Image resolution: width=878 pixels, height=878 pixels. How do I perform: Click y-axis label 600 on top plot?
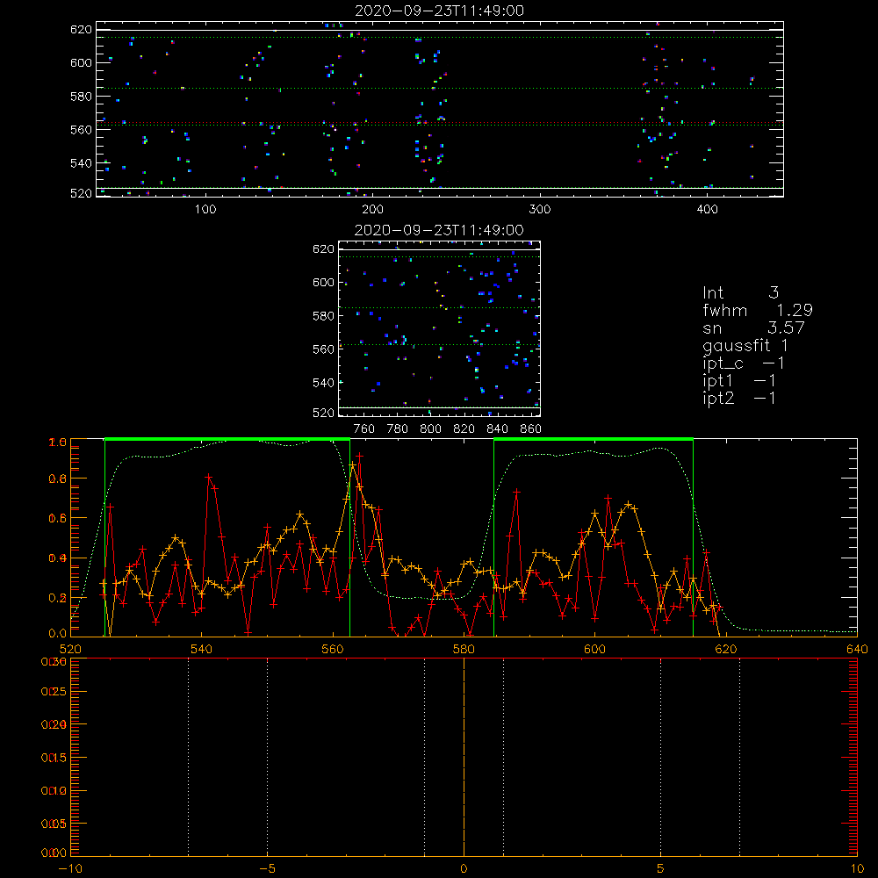coord(81,62)
